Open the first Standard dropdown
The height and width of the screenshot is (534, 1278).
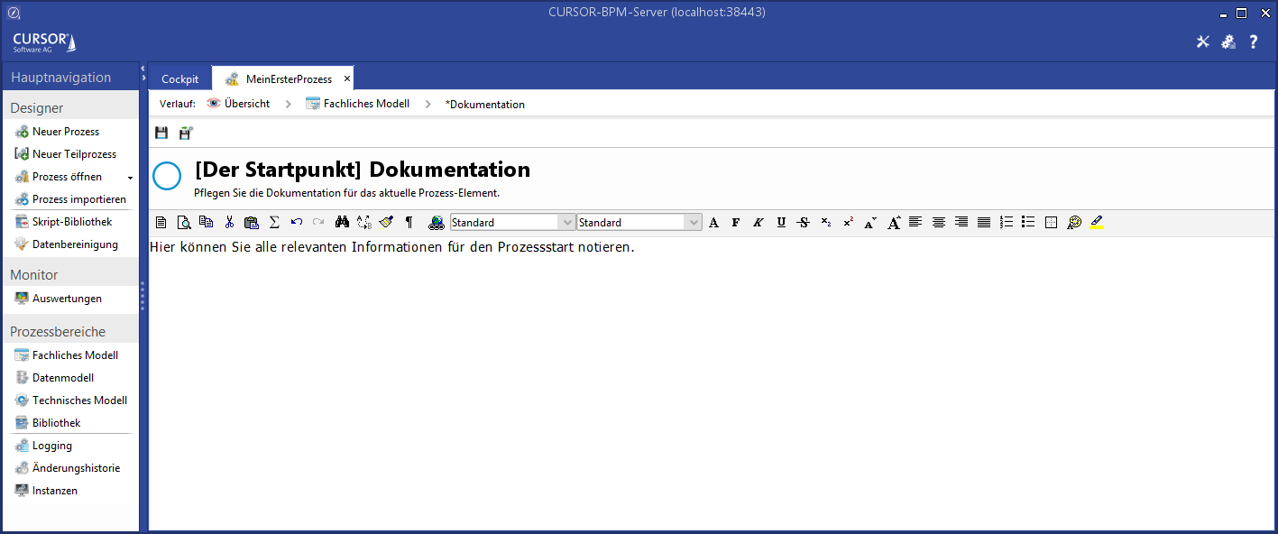pyautogui.click(x=566, y=222)
